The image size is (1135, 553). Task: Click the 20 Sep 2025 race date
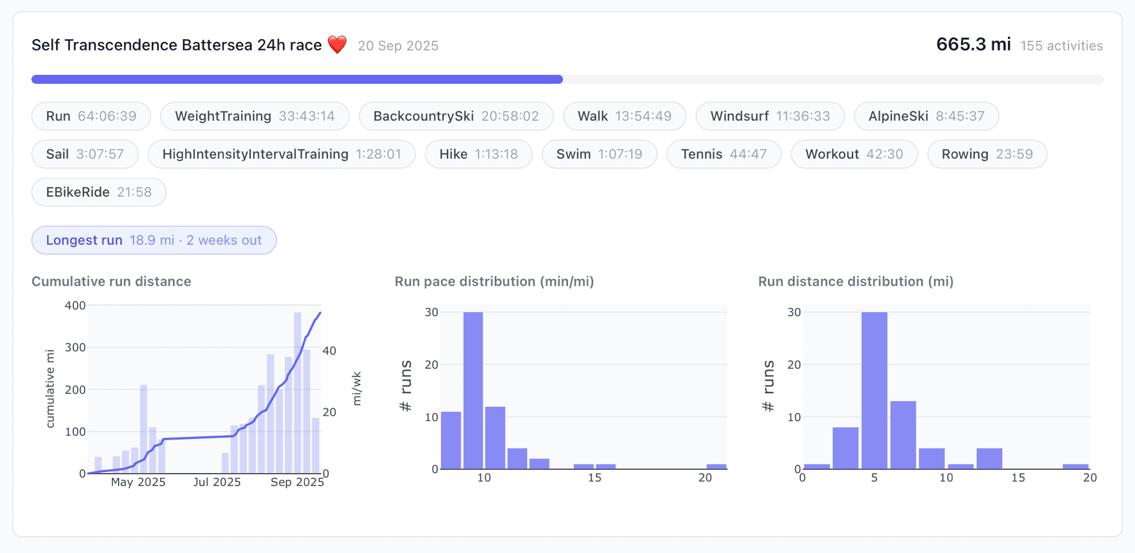398,46
